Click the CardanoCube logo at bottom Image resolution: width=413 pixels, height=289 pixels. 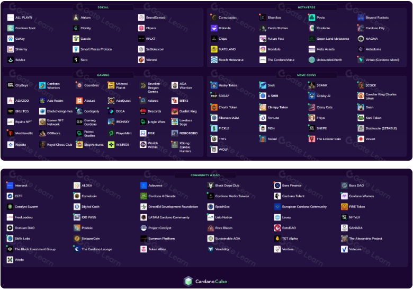point(205,282)
